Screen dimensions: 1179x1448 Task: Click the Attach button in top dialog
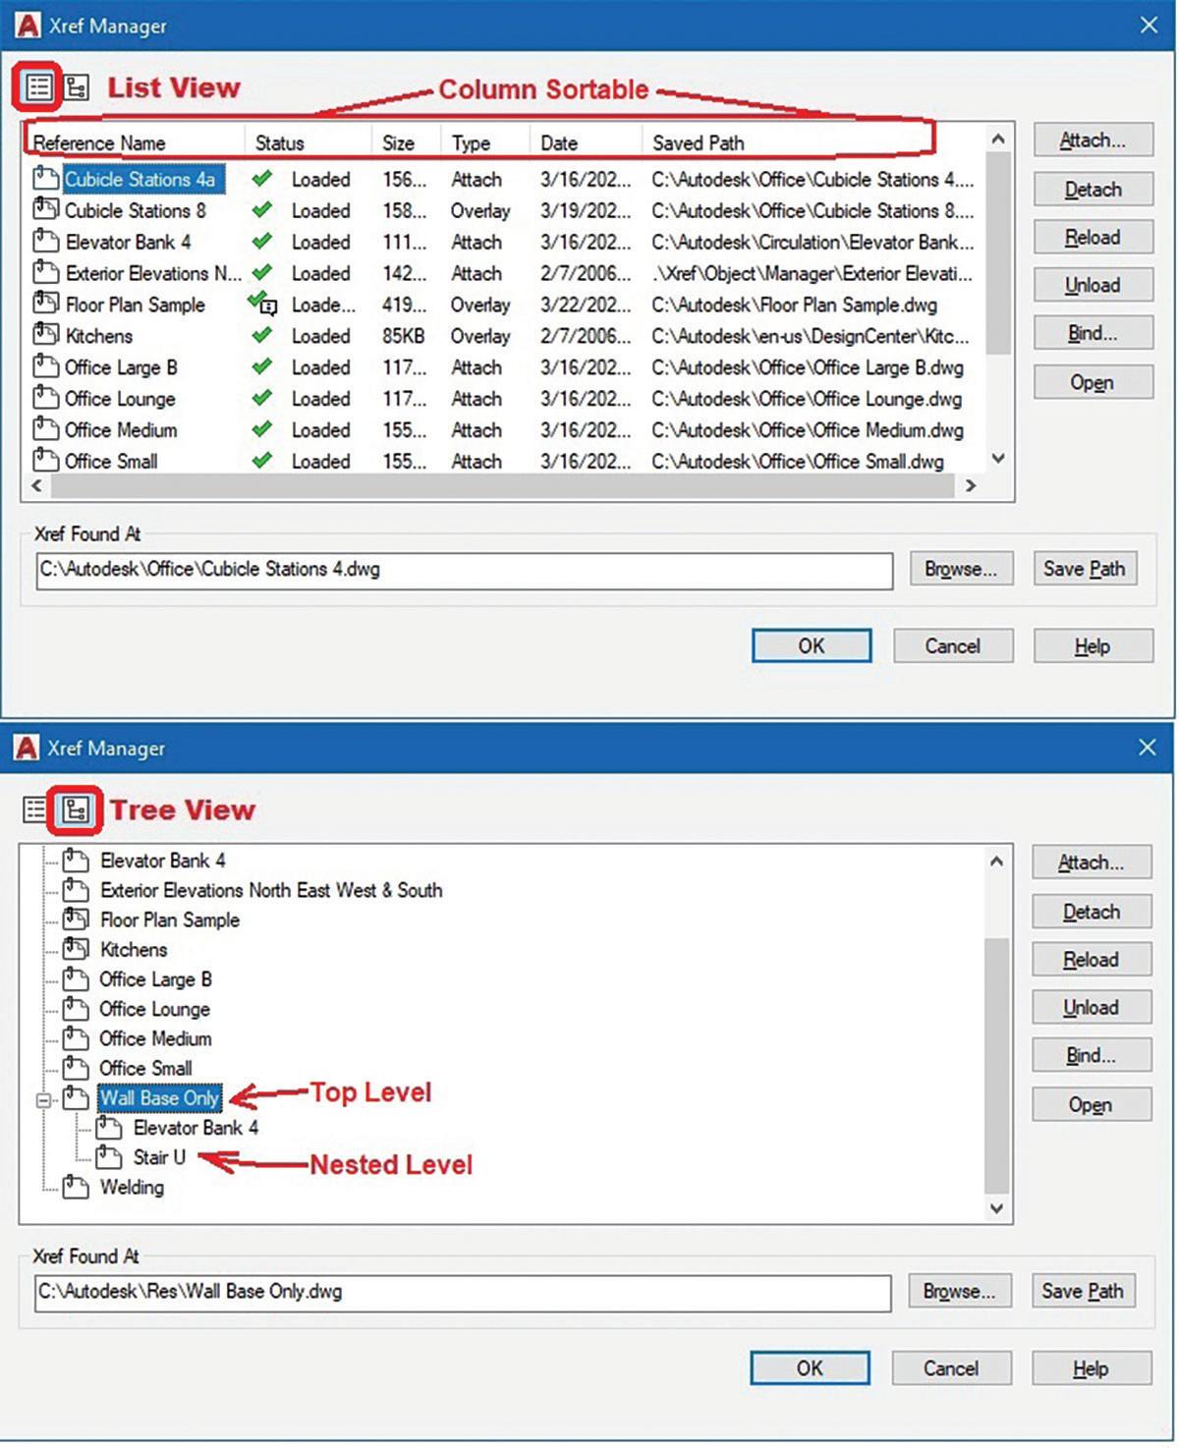(x=1093, y=140)
